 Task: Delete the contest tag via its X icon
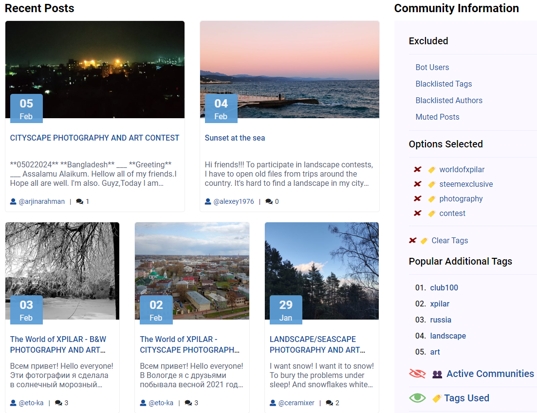tap(417, 213)
